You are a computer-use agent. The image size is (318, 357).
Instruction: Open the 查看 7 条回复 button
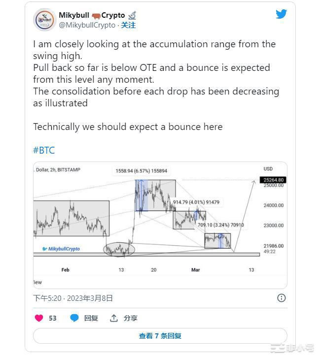pyautogui.click(x=160, y=336)
